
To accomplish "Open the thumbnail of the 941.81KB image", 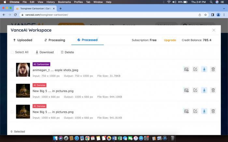I will [x=23, y=111].
